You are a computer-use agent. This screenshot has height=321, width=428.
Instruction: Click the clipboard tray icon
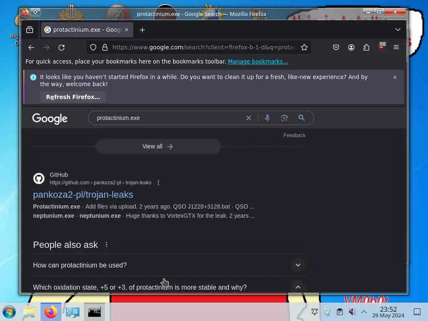pos(339,311)
